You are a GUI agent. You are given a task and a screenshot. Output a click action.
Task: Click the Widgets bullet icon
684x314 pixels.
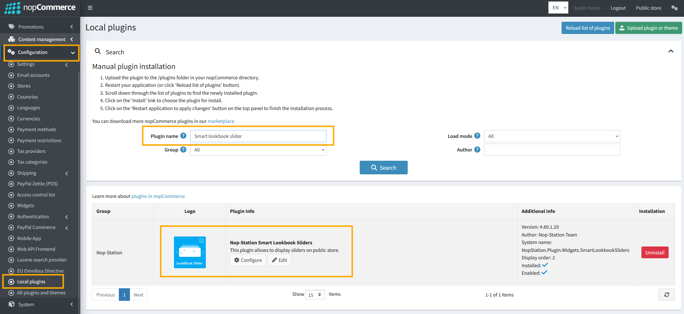pyautogui.click(x=11, y=206)
